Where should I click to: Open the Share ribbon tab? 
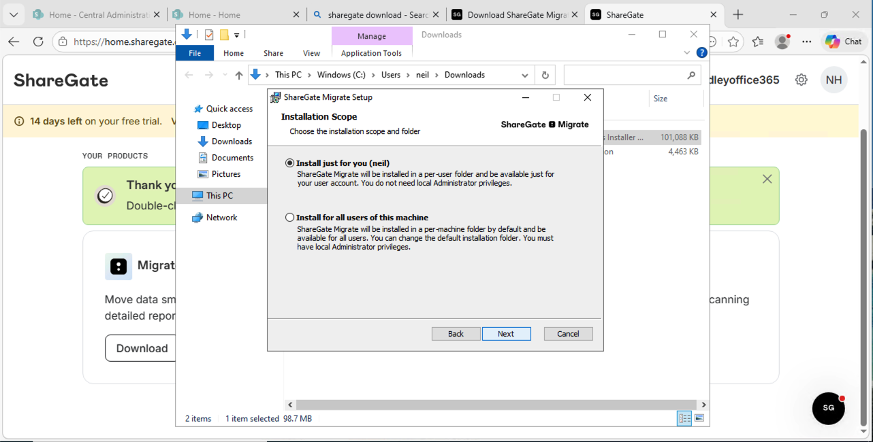coord(273,53)
